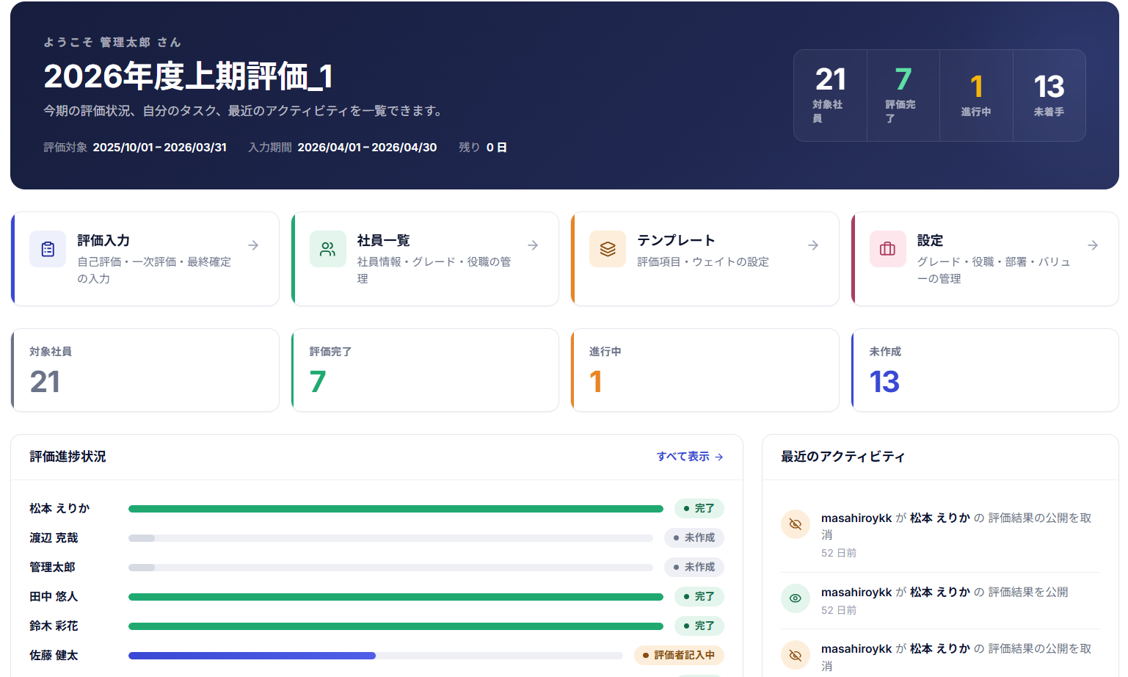The image size is (1128, 677).
Task: Select 鈴木 彩花 name in progress list
Action: click(x=54, y=626)
